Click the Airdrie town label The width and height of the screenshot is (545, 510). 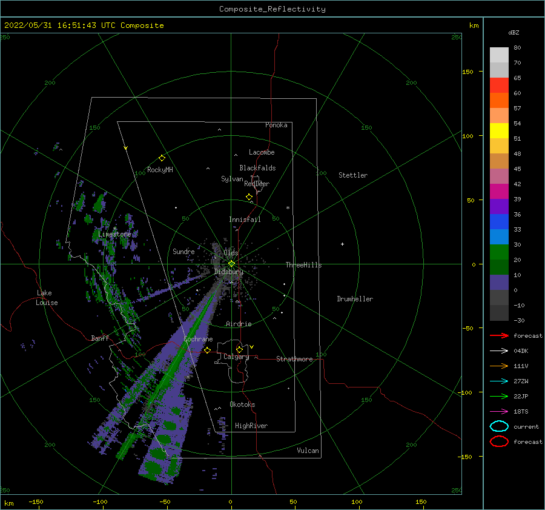(239, 324)
